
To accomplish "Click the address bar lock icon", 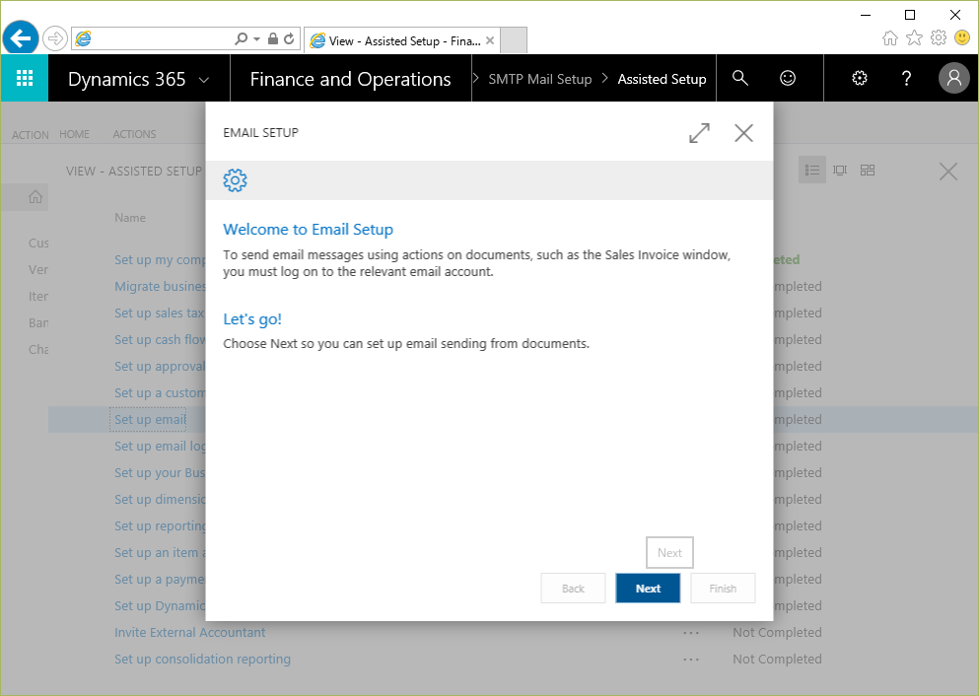I will (273, 38).
